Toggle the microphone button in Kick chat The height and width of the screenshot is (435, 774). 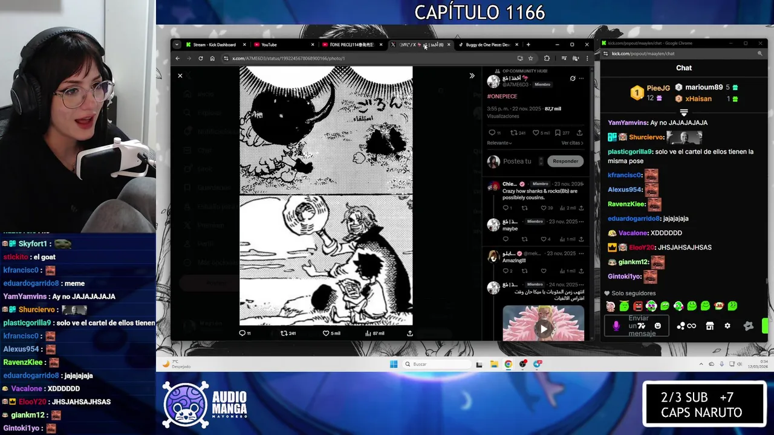pyautogui.click(x=616, y=326)
